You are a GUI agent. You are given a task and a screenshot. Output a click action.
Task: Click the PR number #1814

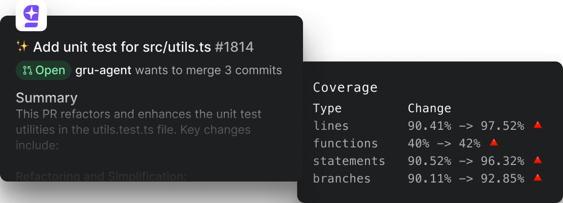(234, 47)
